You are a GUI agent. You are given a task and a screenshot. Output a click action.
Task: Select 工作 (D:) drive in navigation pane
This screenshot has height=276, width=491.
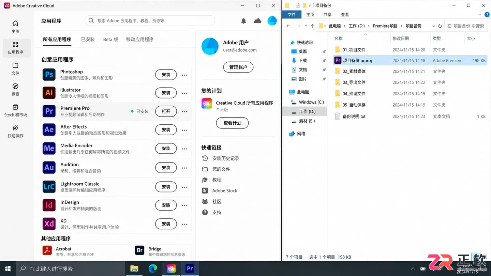coord(304,111)
